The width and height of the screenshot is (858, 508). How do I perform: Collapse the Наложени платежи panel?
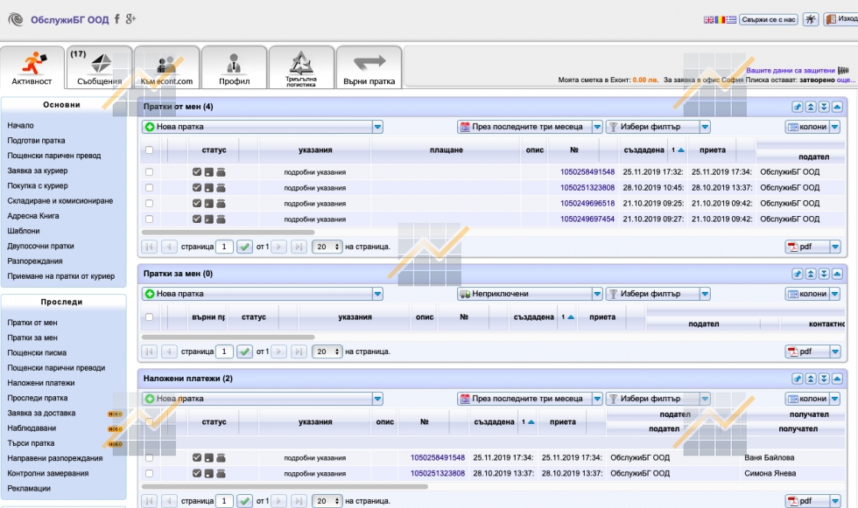coord(837,379)
